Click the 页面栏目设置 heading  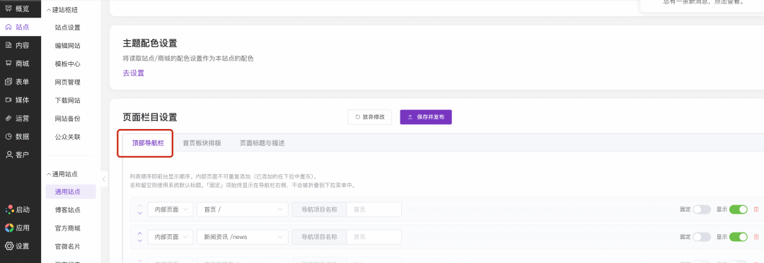click(x=150, y=117)
